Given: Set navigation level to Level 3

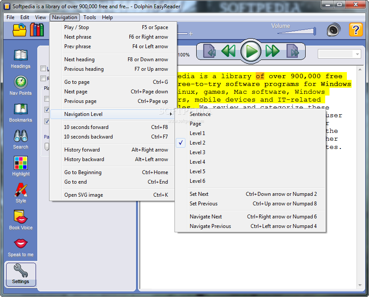Looking at the screenshot, I should pos(250,152).
